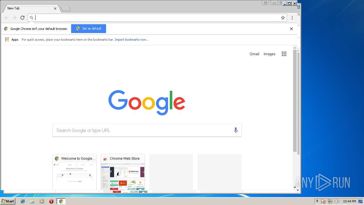Click the Google logo
Viewport: 364px width, 205px height.
147,102
